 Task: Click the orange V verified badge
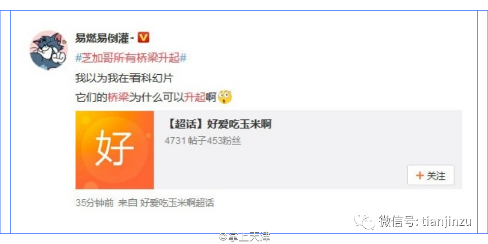[x=143, y=38]
